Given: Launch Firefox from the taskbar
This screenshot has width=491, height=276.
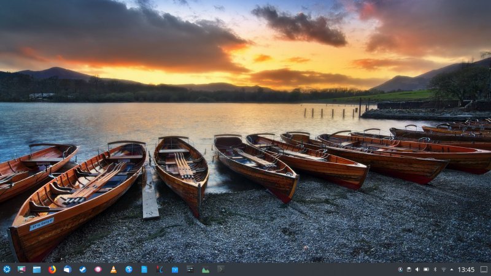Looking at the screenshot, I should [52, 269].
